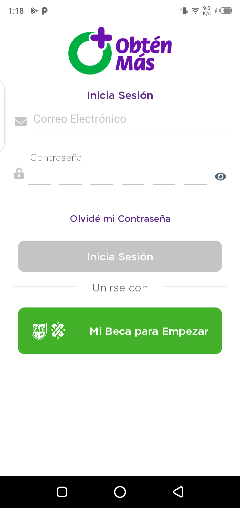The height and width of the screenshot is (508, 240).
Task: Select the last password digit box
Action: click(x=195, y=176)
